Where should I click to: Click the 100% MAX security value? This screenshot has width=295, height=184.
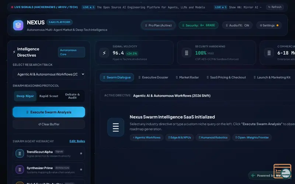(205, 53)
